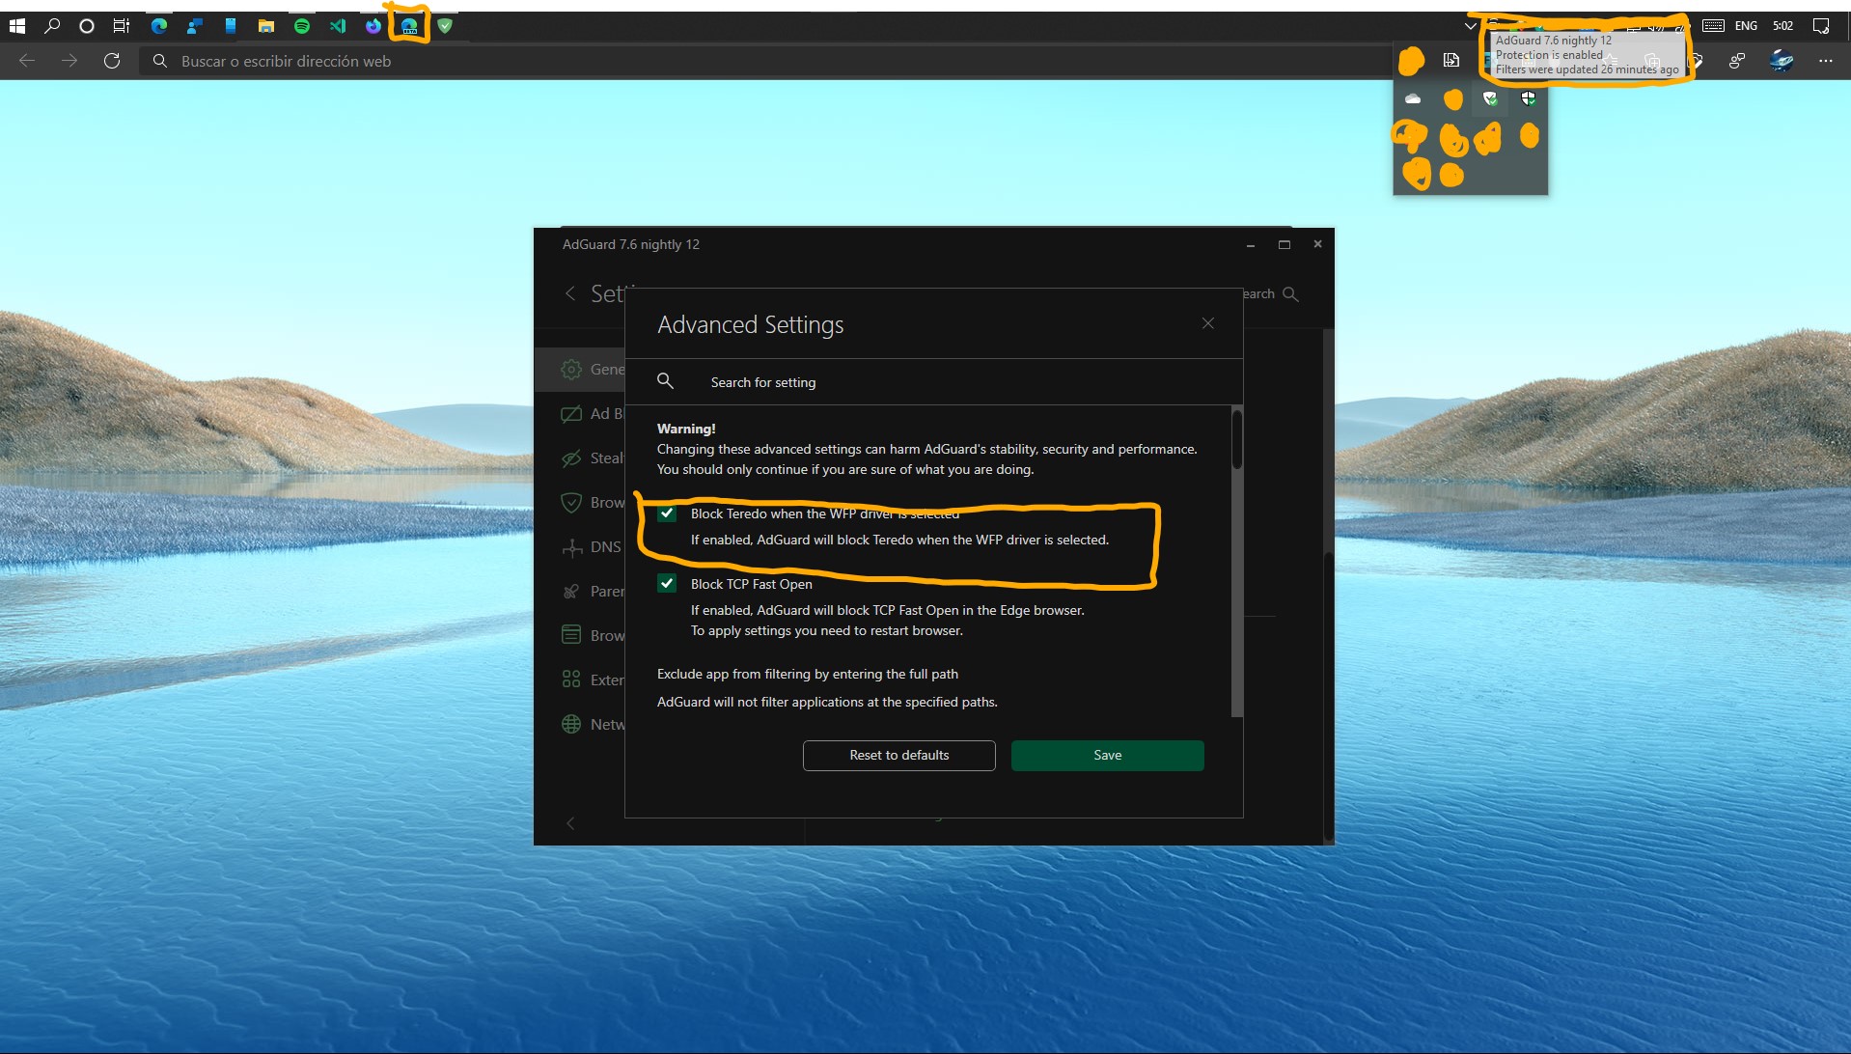
Task: Go back from AdGuard Settings
Action: (x=570, y=293)
